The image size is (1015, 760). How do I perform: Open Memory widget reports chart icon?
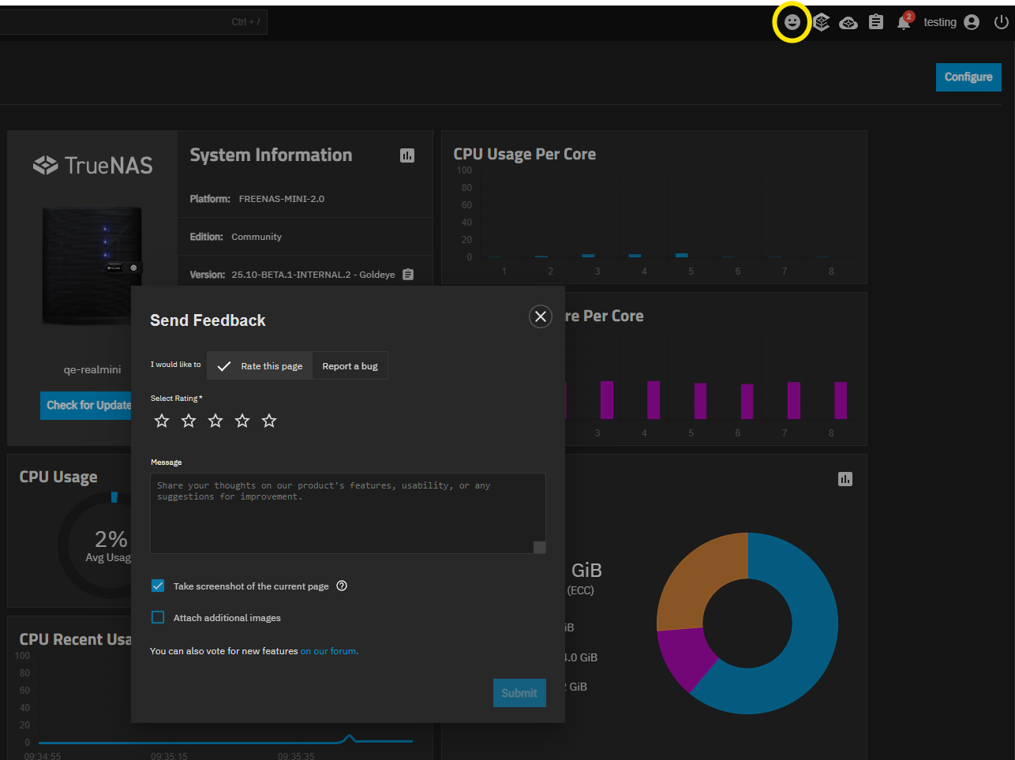[845, 479]
